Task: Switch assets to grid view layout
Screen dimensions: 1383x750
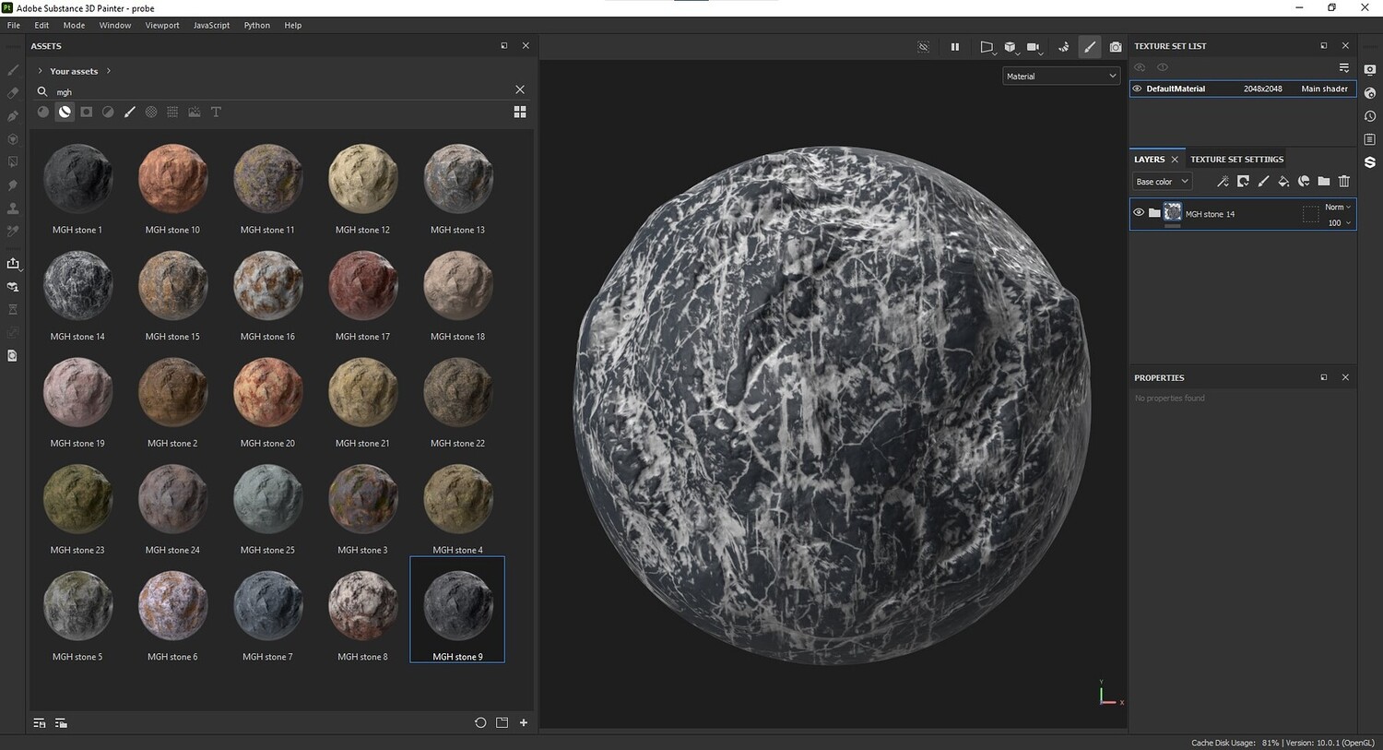Action: click(520, 112)
